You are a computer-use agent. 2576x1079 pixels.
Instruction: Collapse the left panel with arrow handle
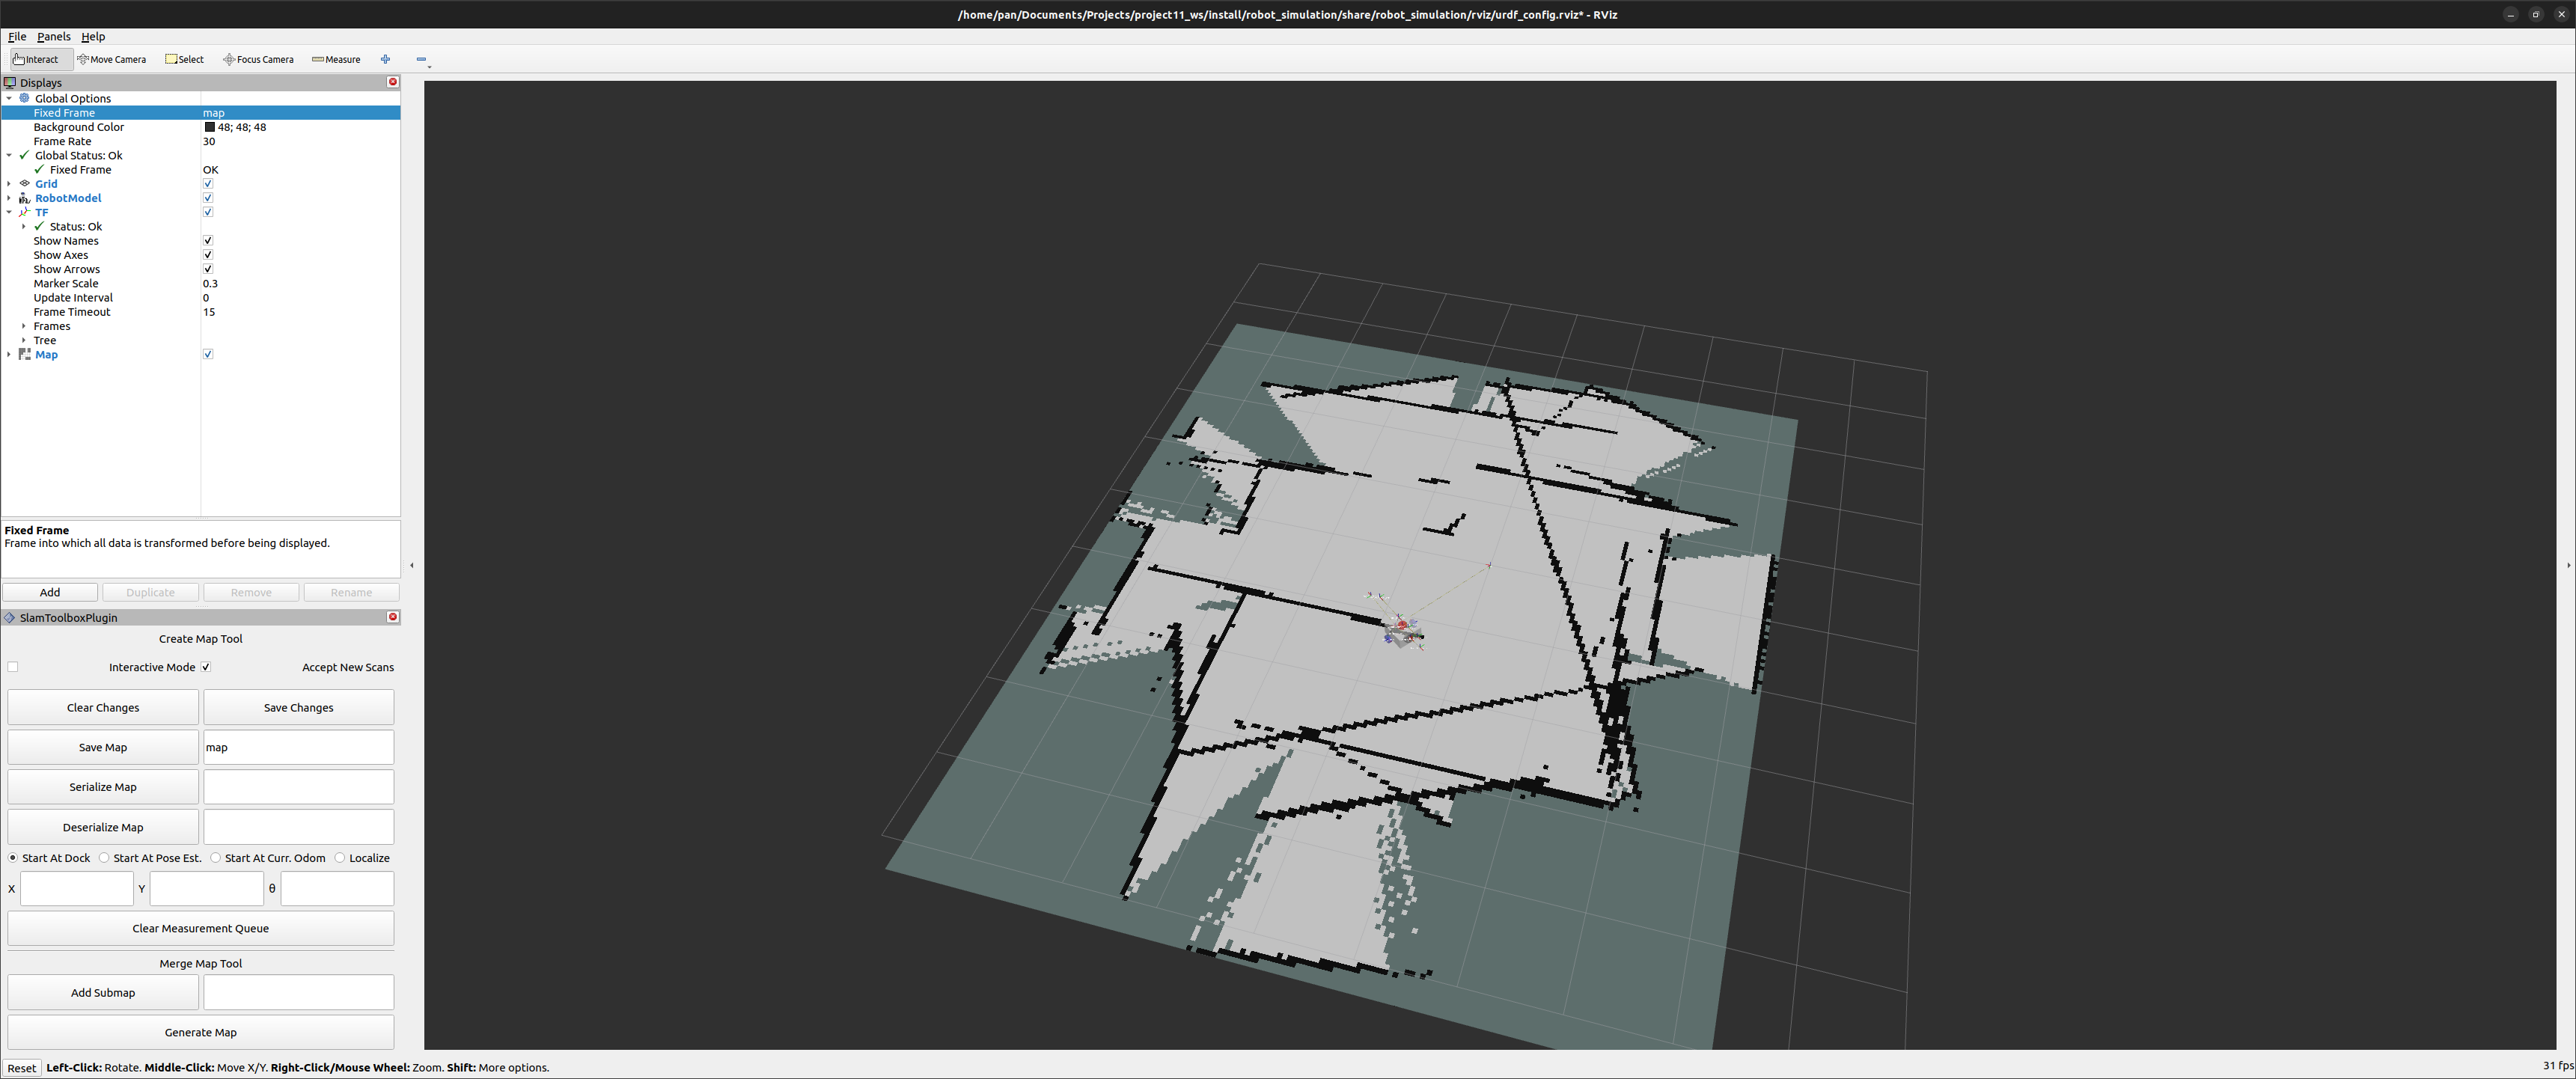pos(412,565)
